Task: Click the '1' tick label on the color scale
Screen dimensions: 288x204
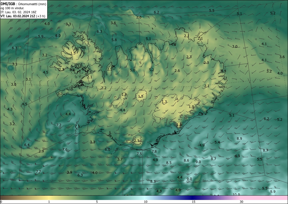Action: (x=49, y=202)
